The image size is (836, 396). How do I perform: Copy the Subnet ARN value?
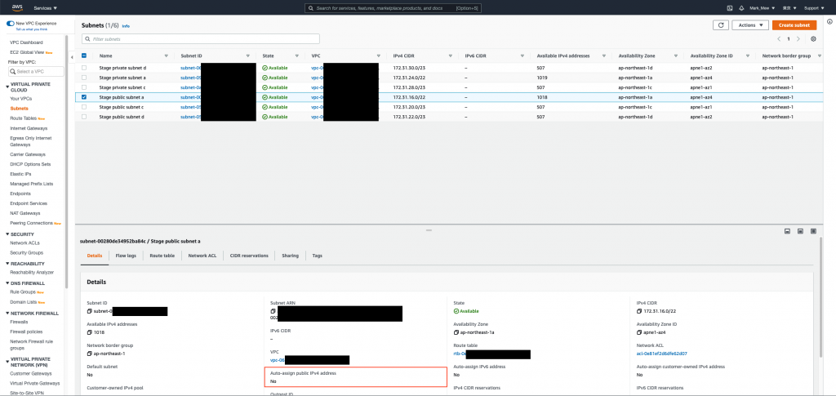click(x=273, y=311)
